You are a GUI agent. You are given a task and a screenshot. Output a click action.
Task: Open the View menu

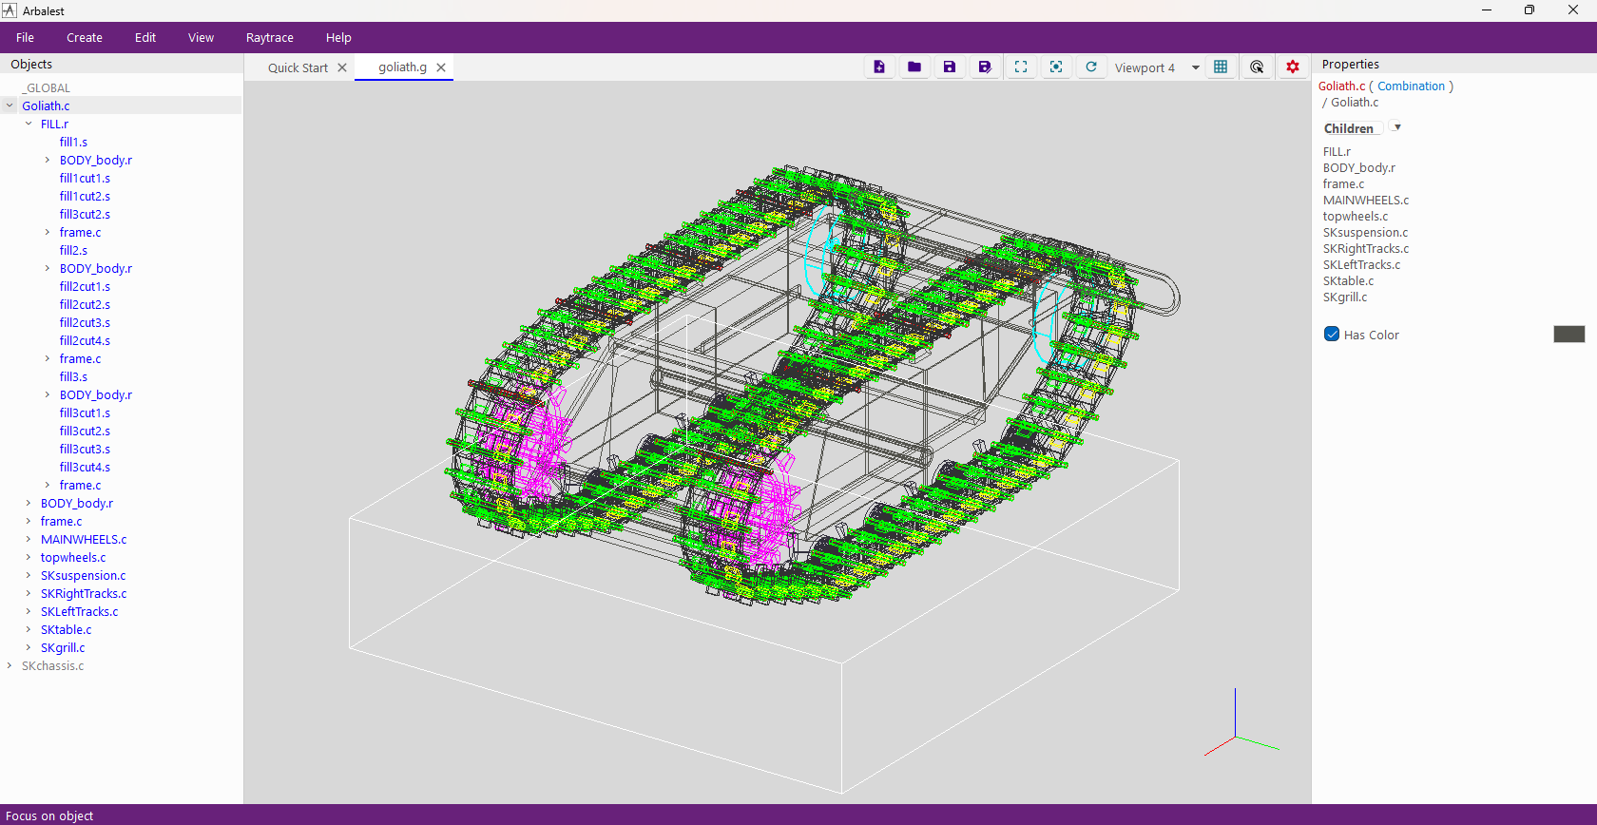(x=202, y=38)
